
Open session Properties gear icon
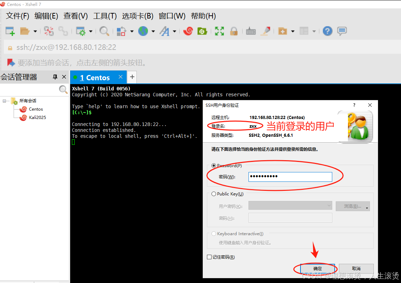(81, 31)
